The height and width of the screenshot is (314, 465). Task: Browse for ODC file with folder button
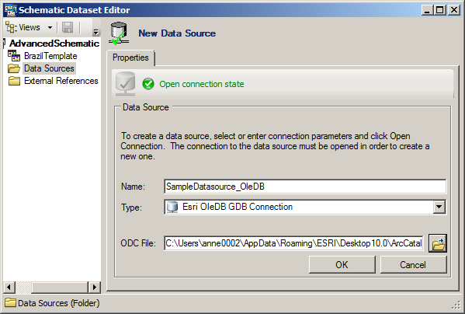(x=438, y=243)
